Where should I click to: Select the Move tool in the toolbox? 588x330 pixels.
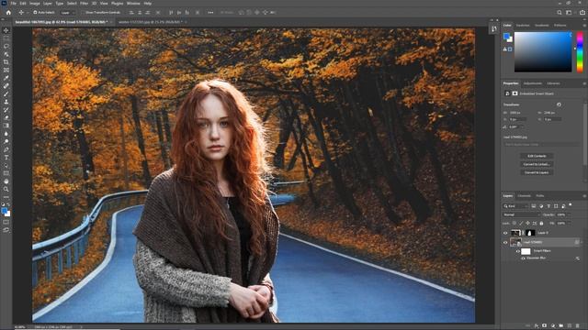pyautogui.click(x=6, y=30)
